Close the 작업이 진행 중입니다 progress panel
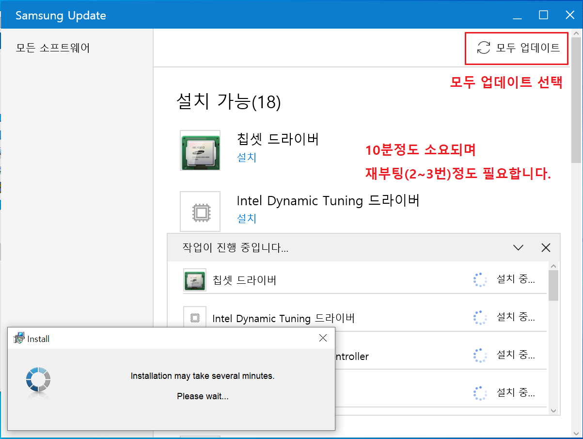Screen dimensions: 583x439 pyautogui.click(x=546, y=248)
